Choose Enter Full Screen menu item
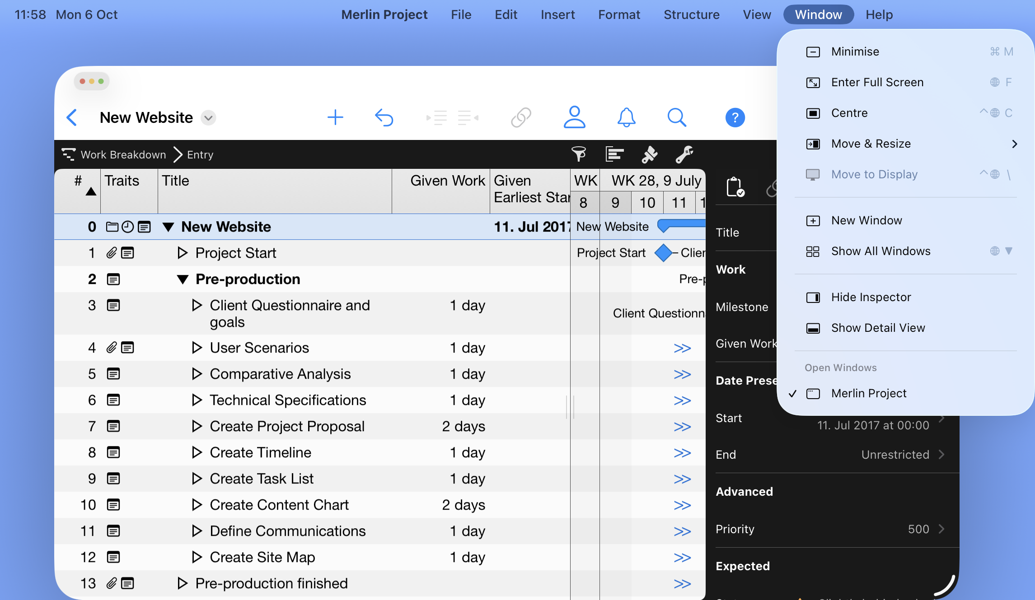1035x600 pixels. click(877, 82)
